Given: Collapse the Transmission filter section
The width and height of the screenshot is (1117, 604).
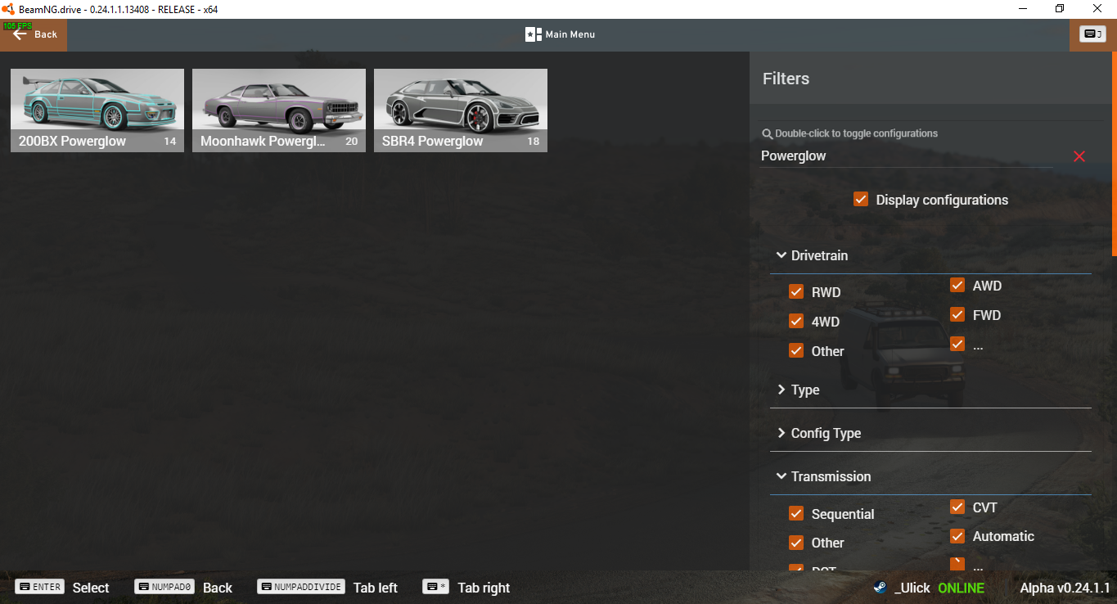Looking at the screenshot, I should click(930, 476).
